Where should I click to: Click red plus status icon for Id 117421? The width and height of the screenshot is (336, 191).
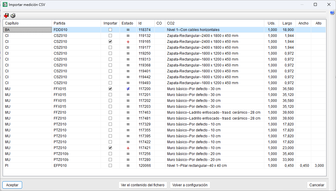coord(128,148)
